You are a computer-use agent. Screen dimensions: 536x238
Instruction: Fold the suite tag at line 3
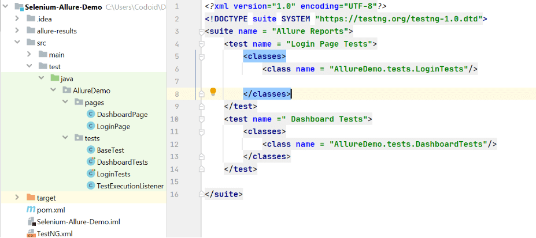pyautogui.click(x=202, y=31)
